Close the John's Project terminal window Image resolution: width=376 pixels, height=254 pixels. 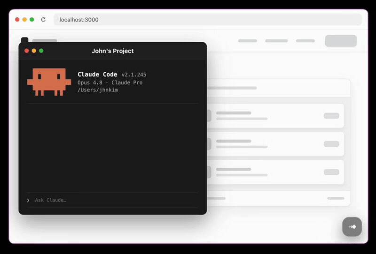pyautogui.click(x=27, y=51)
